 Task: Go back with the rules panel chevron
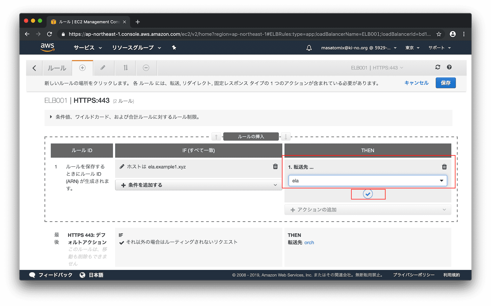click(x=34, y=68)
